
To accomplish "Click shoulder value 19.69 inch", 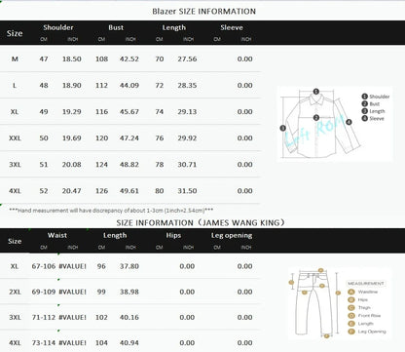I will click(x=72, y=138).
